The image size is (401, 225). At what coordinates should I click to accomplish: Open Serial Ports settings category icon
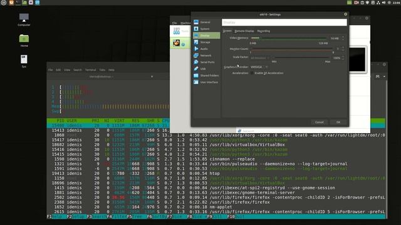pyautogui.click(x=196, y=62)
